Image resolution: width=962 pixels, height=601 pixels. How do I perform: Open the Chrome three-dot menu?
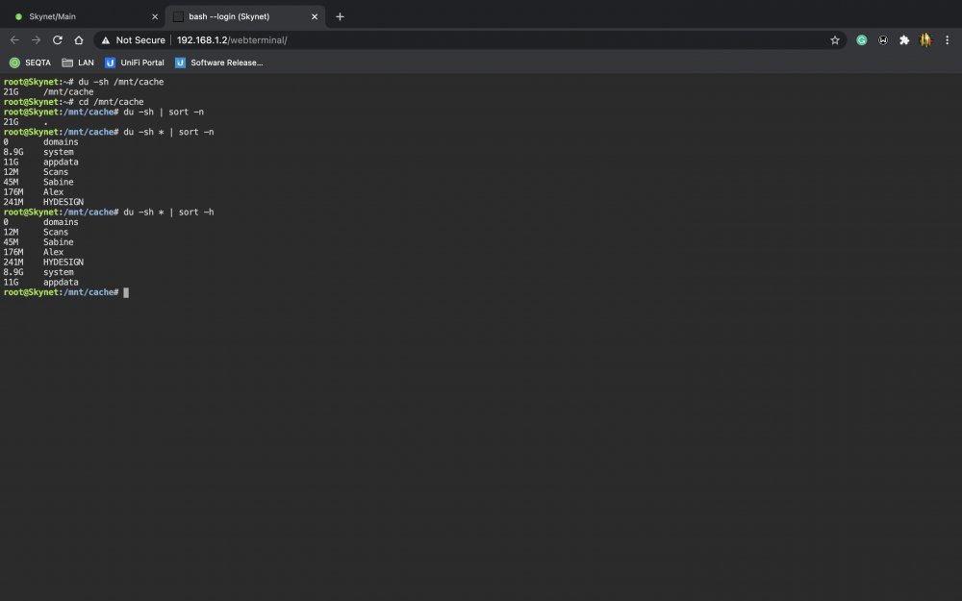(947, 39)
